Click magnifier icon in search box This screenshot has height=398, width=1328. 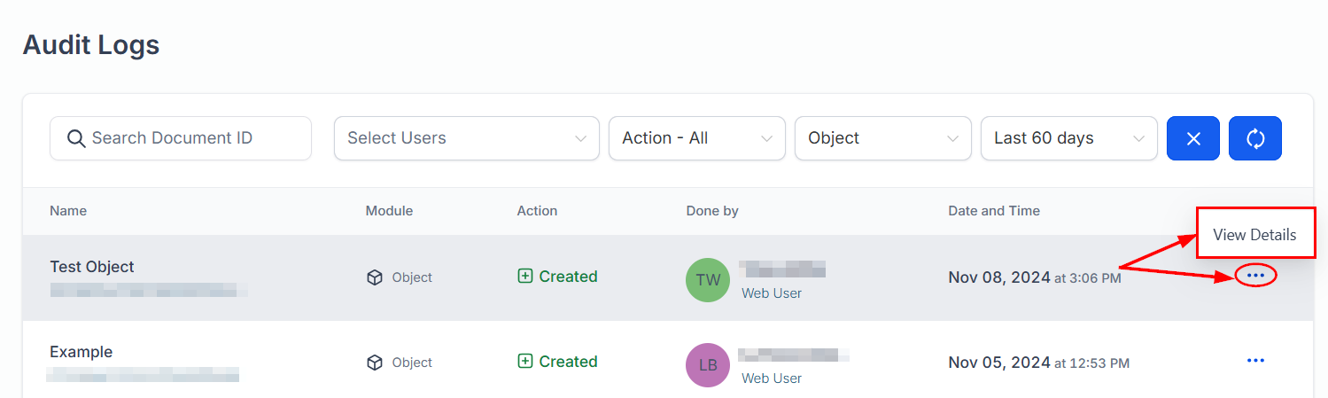(76, 138)
